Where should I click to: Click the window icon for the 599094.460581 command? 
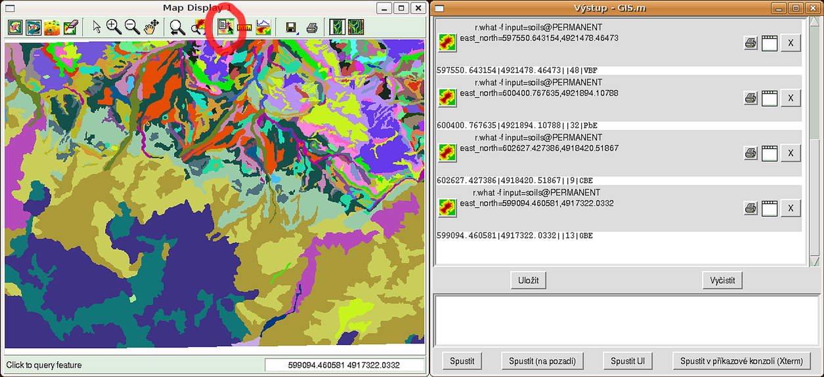click(770, 208)
